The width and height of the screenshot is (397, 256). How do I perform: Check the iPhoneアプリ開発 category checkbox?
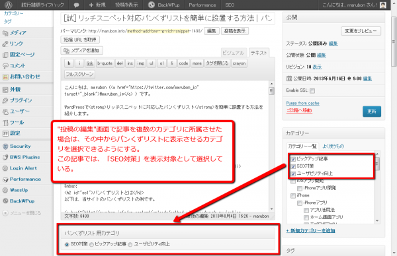click(300, 188)
